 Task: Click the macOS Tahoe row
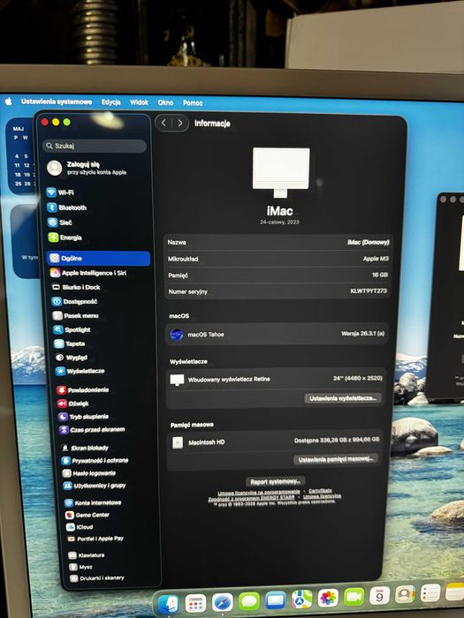(x=277, y=335)
